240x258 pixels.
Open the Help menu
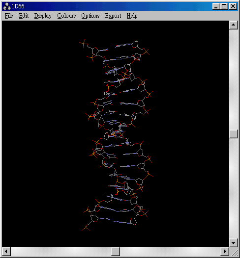132,16
